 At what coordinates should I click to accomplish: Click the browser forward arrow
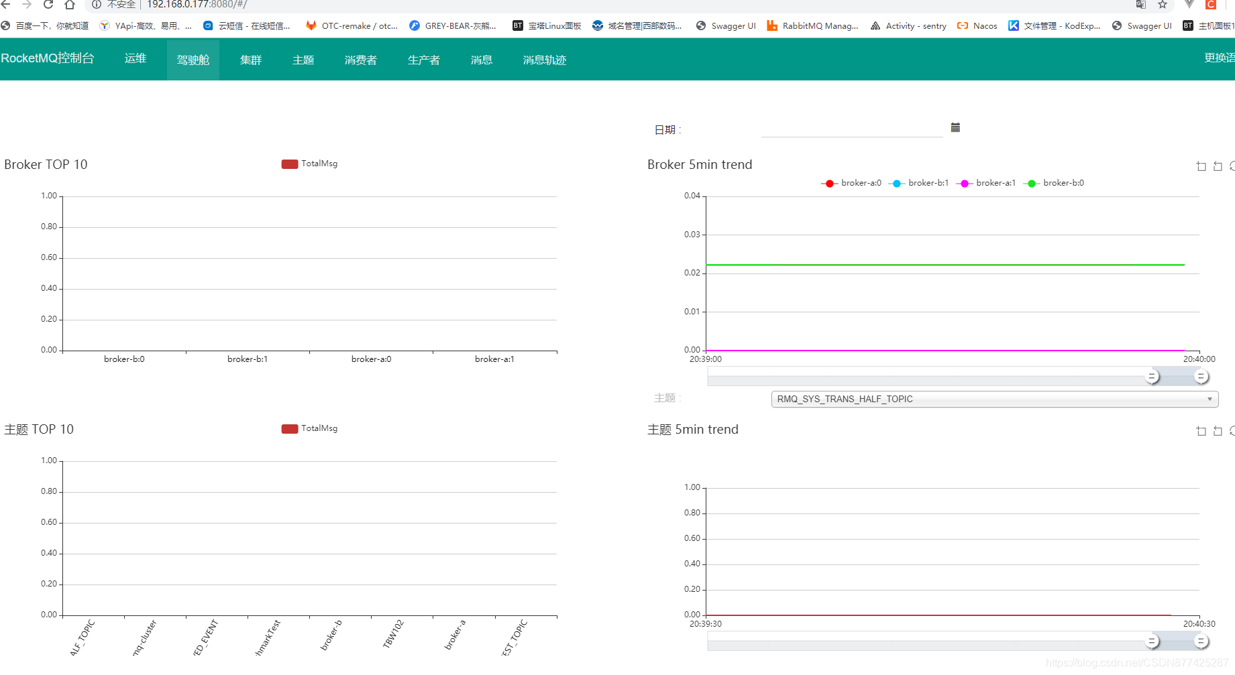tap(27, 5)
